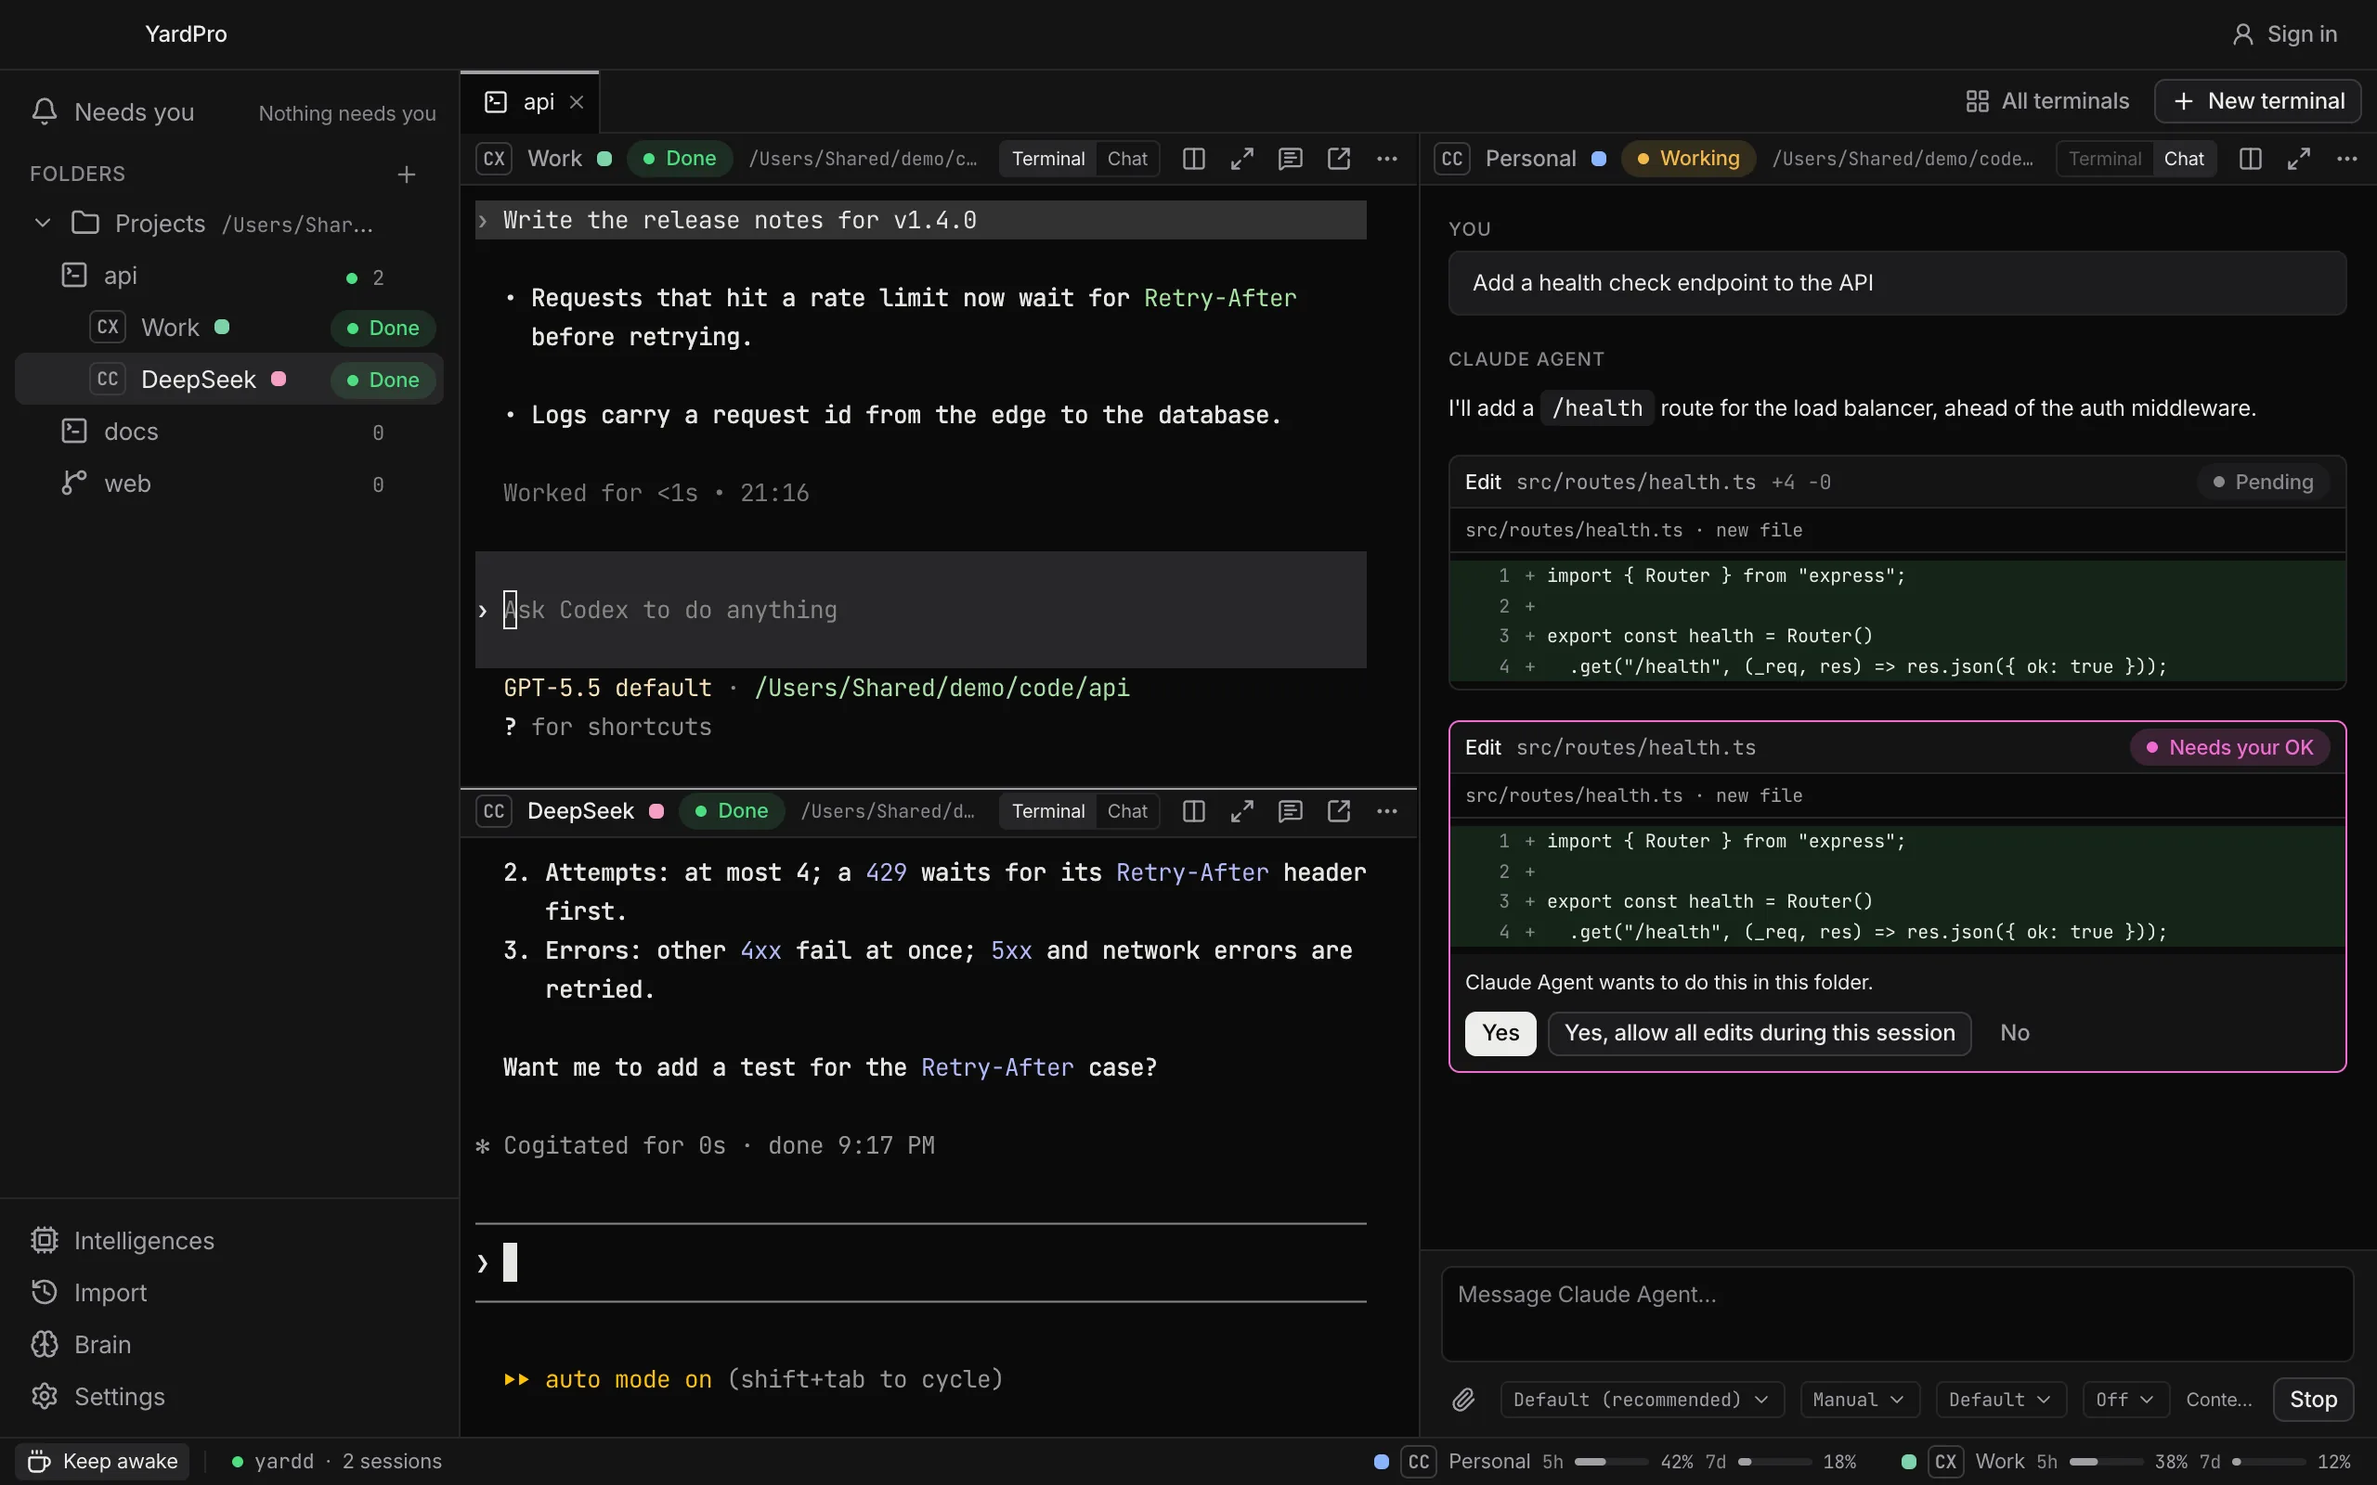This screenshot has width=2377, height=1485.
Task: Click the CC badge in the Personal pane header
Action: click(x=1452, y=159)
